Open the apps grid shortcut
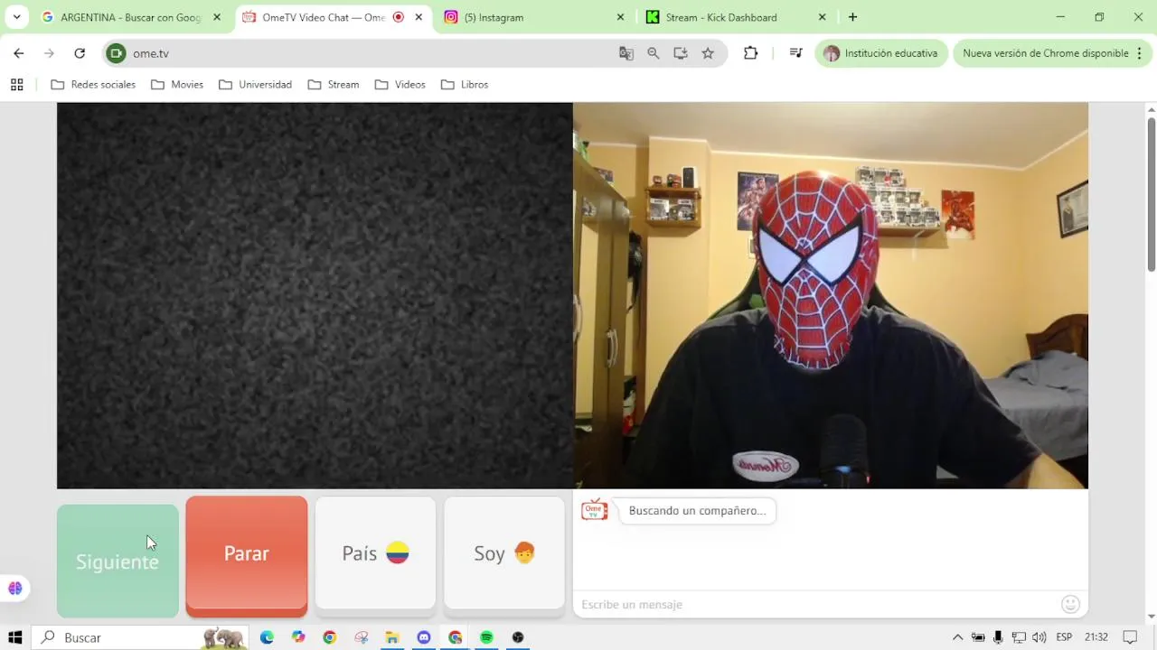Screen dimensions: 1157x650 pos(16,85)
